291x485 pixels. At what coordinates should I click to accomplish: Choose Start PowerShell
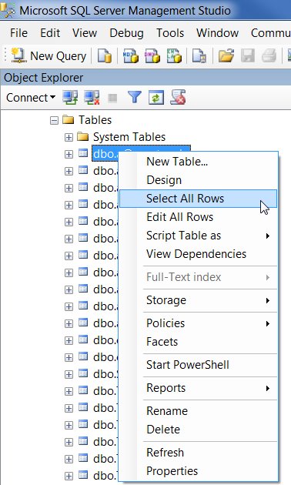(x=198, y=365)
